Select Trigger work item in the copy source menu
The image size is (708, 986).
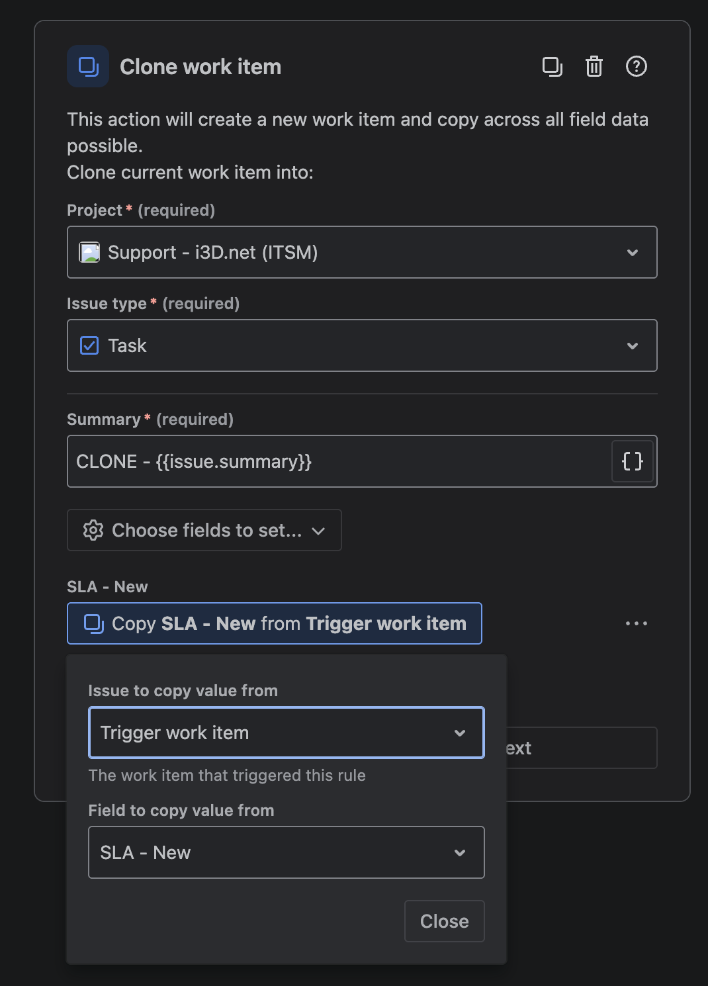point(286,733)
